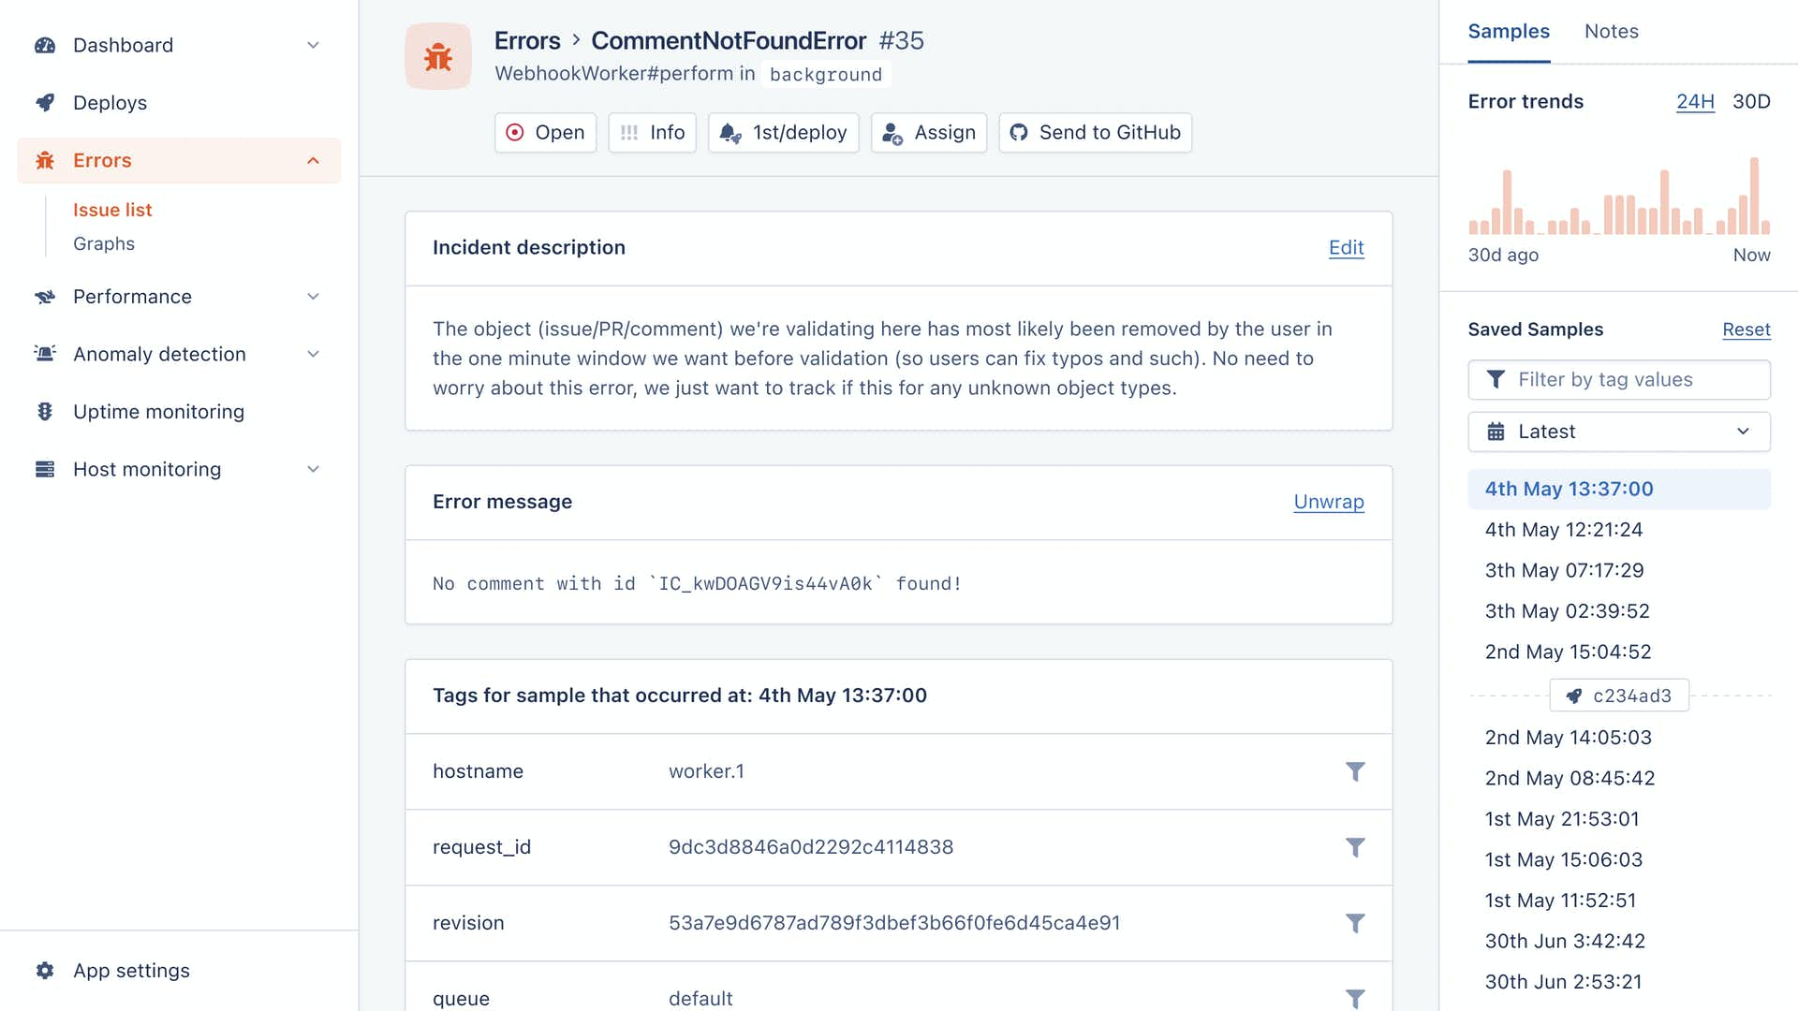The image size is (1798, 1011).
Task: Click Edit on the incident description
Action: (1346, 247)
